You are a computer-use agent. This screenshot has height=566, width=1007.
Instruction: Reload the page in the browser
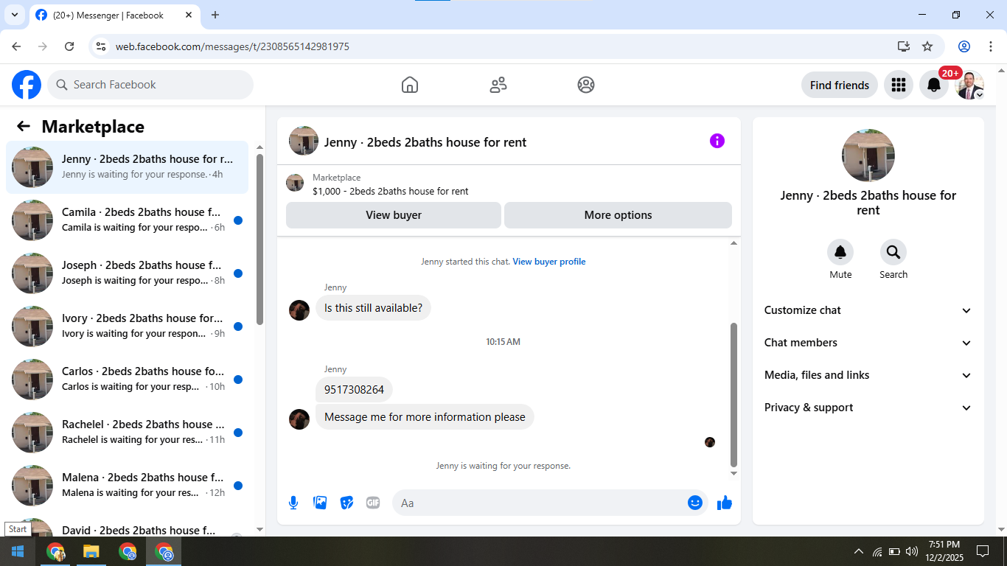pyautogui.click(x=69, y=46)
